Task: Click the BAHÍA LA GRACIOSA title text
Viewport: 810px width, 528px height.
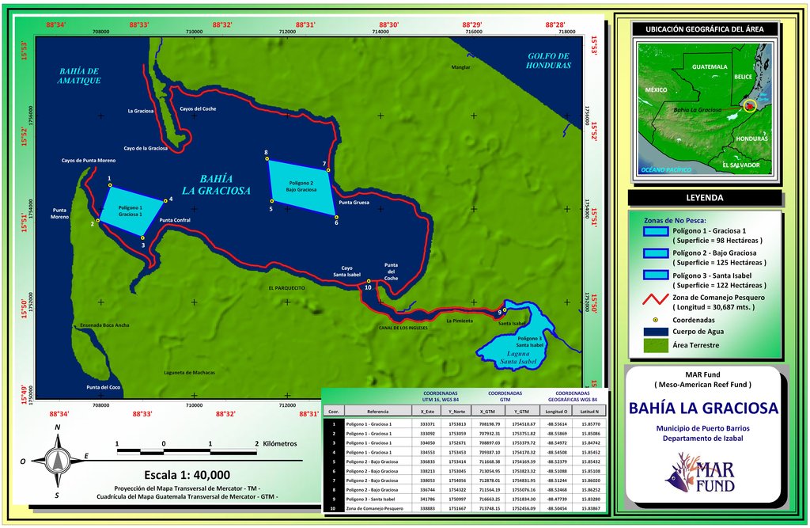Action: click(x=704, y=408)
